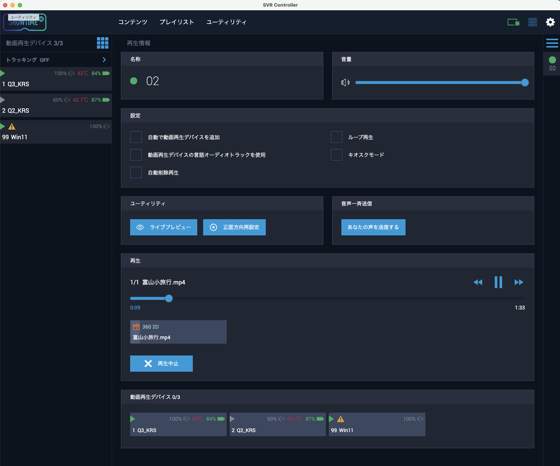Image resolution: width=560 pixels, height=466 pixels.
Task: Click play icon on bottom Q2_KRS card
Action: 232,419
